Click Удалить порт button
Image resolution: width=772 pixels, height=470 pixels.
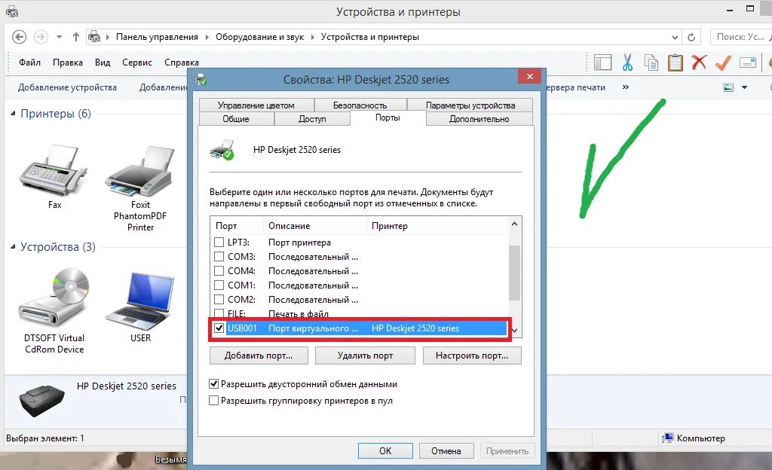[365, 356]
